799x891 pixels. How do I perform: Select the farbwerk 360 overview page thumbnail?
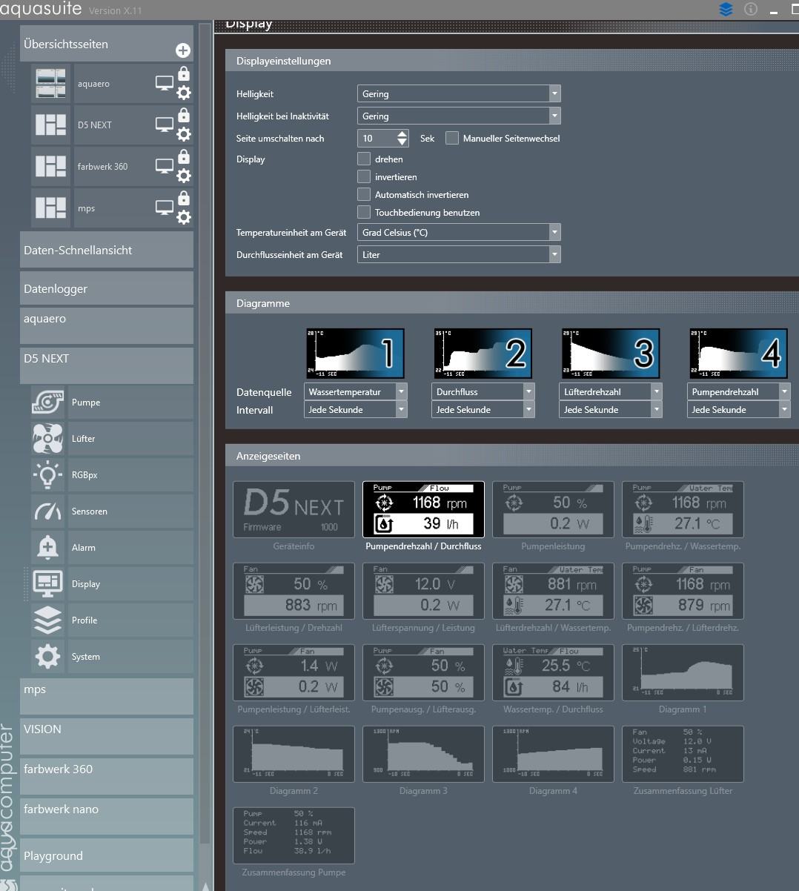[x=50, y=166]
